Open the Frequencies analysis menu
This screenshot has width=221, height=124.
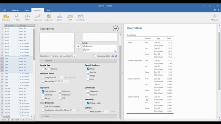coord(49,18)
